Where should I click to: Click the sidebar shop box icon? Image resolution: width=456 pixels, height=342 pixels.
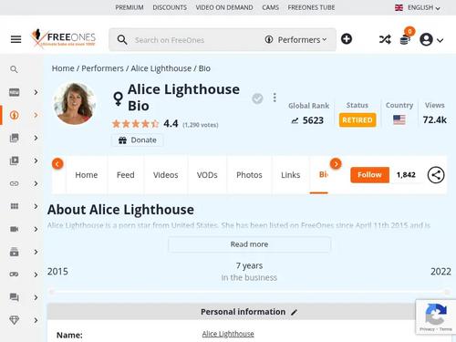coord(15,252)
